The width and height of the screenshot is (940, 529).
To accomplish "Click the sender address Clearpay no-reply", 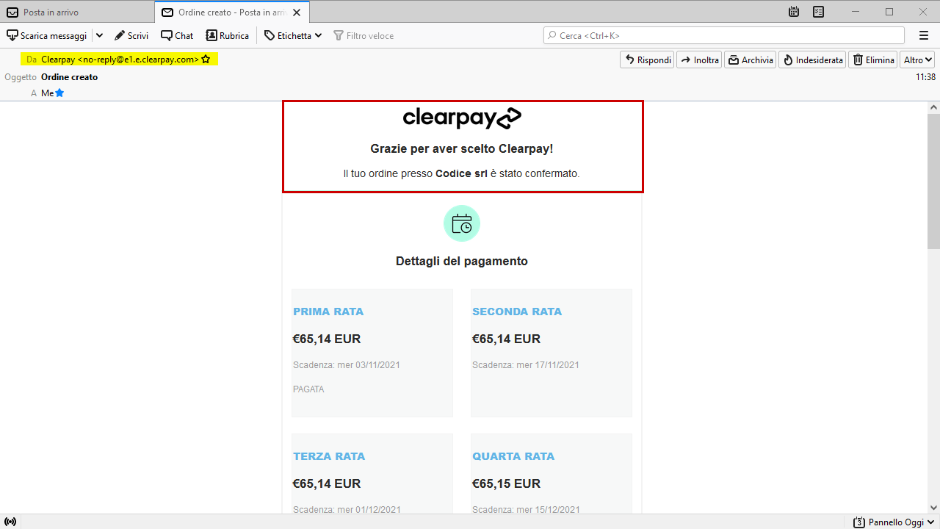I will click(120, 60).
